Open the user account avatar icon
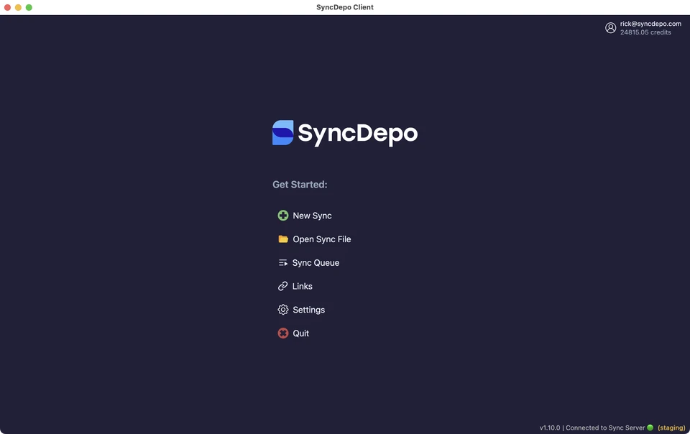The image size is (690, 434). (x=610, y=28)
